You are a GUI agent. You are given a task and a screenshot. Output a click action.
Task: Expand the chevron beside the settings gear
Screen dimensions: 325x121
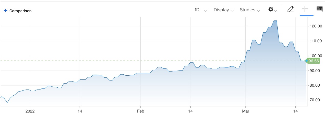pyautogui.click(x=276, y=11)
